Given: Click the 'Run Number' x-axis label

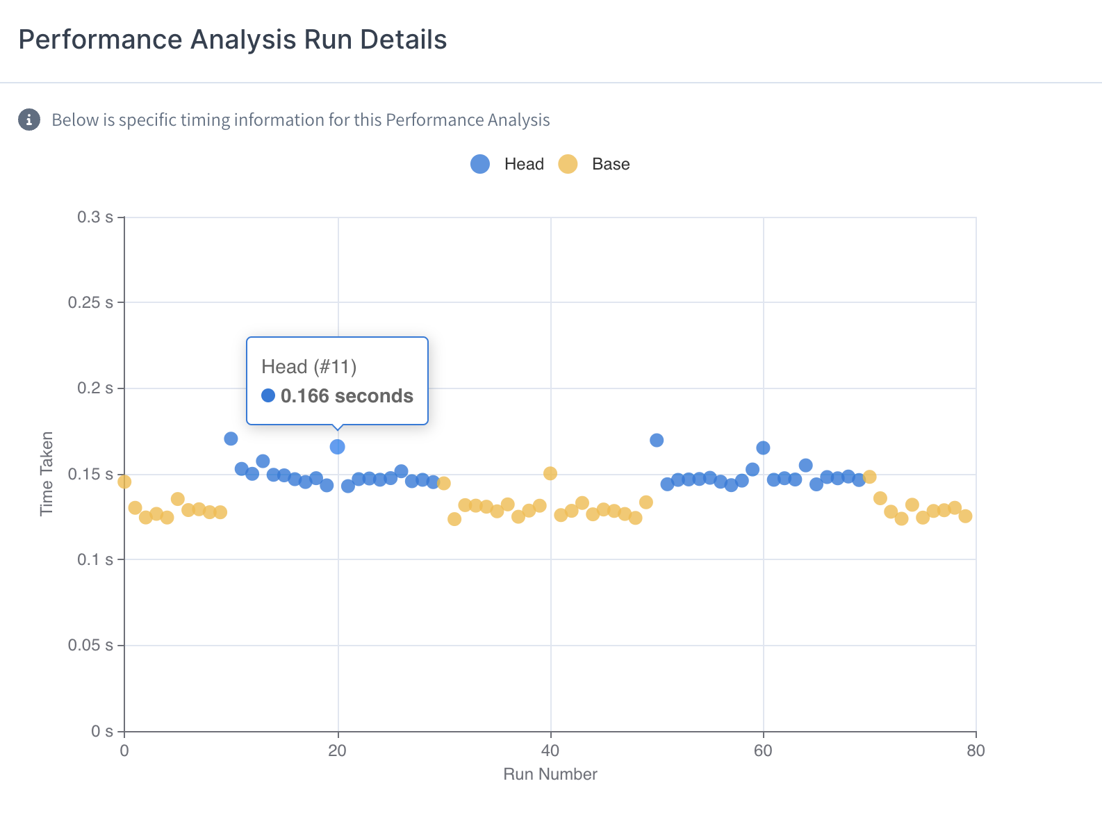Looking at the screenshot, I should 550,774.
